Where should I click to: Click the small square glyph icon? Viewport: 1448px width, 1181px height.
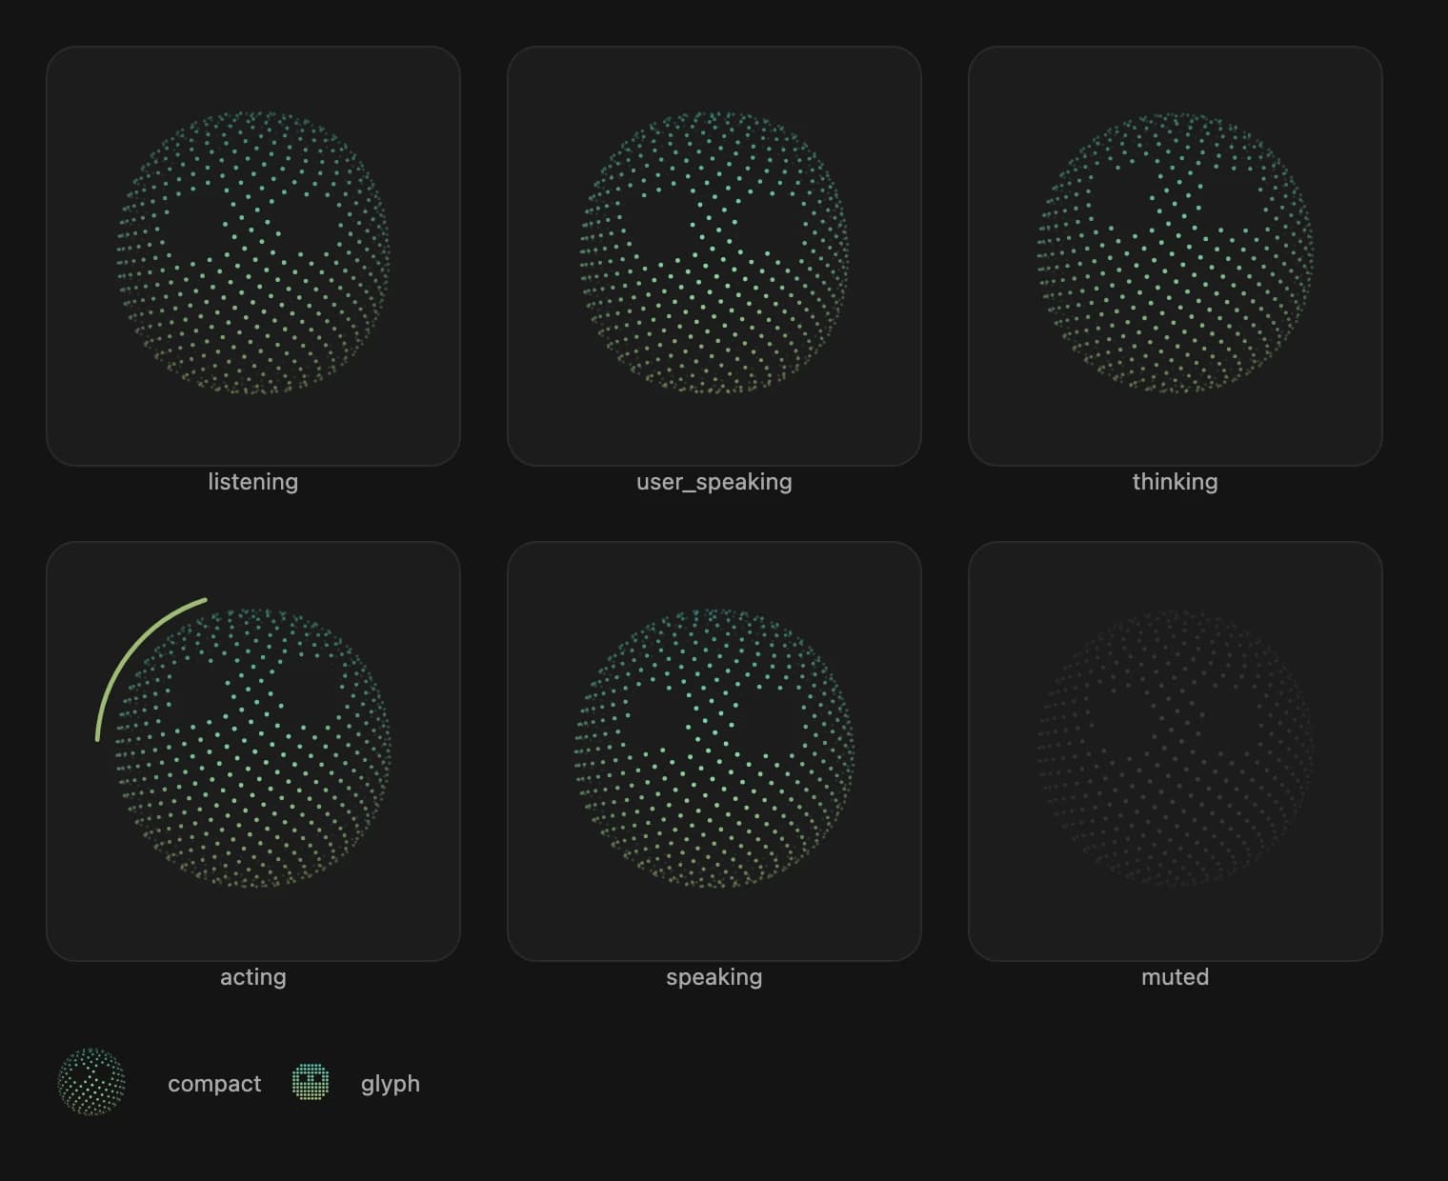(x=311, y=1082)
